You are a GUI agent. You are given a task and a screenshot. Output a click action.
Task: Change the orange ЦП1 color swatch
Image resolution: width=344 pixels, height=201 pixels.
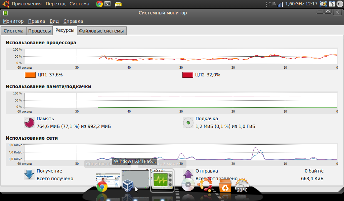30,75
